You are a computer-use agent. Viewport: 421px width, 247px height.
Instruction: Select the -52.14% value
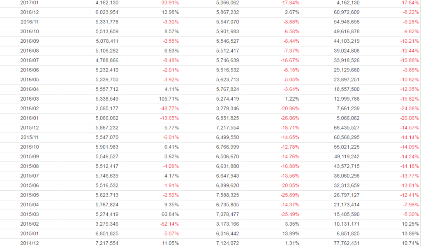click(x=169, y=224)
